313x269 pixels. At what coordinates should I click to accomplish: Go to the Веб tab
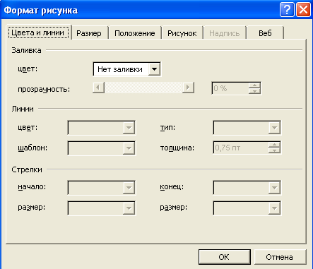coord(265,33)
